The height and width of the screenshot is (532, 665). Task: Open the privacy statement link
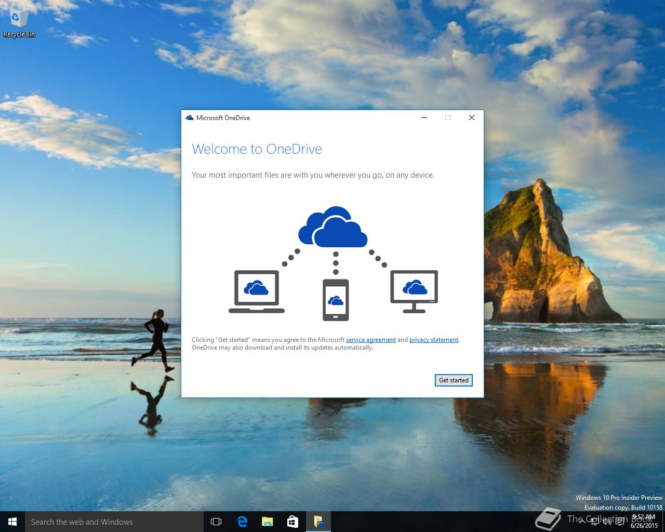434,340
